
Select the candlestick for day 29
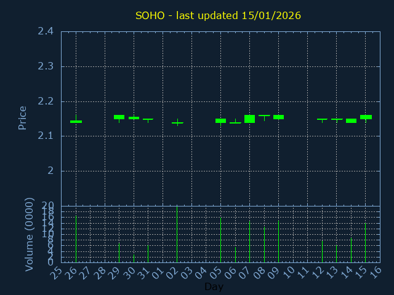point(119,117)
